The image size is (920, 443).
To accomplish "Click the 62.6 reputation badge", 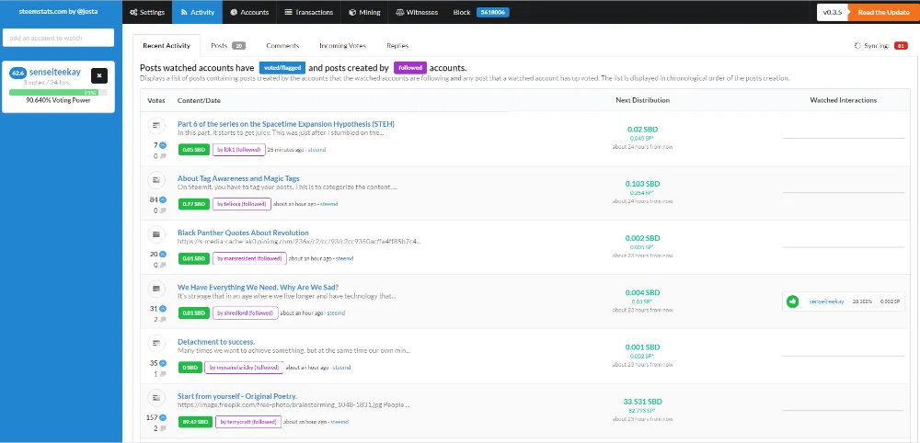I will (17, 73).
